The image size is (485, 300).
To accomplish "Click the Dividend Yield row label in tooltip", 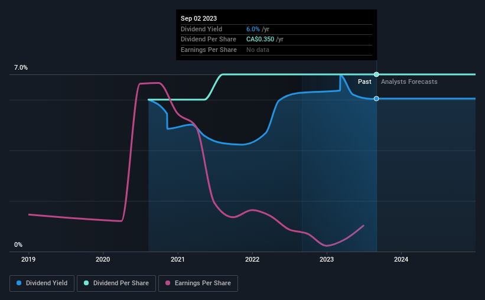I will pyautogui.click(x=201, y=29).
